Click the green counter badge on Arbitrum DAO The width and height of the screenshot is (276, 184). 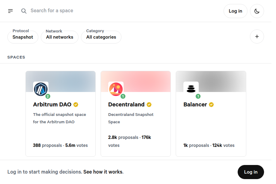(x=48, y=96)
